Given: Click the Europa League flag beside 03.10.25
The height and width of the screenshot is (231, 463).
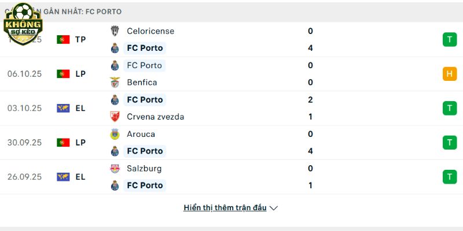Looking at the screenshot, I should click(x=63, y=108).
